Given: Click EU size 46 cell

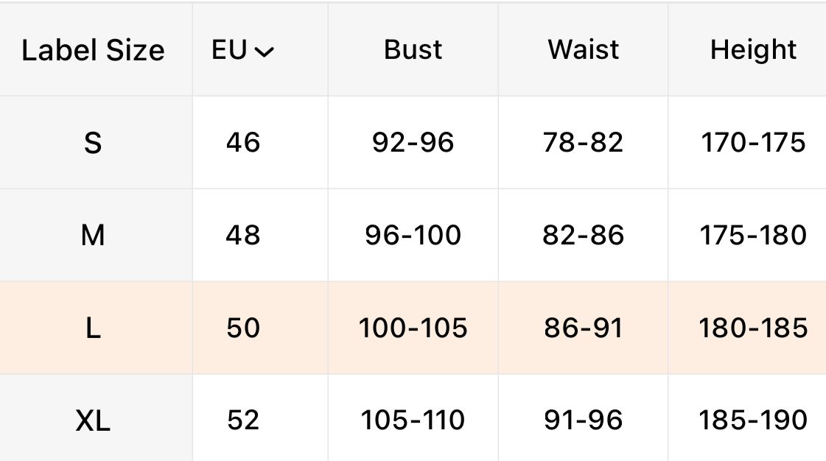Looking at the screenshot, I should tap(243, 142).
